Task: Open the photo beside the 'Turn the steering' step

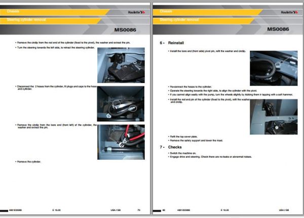Action: click(x=121, y=65)
